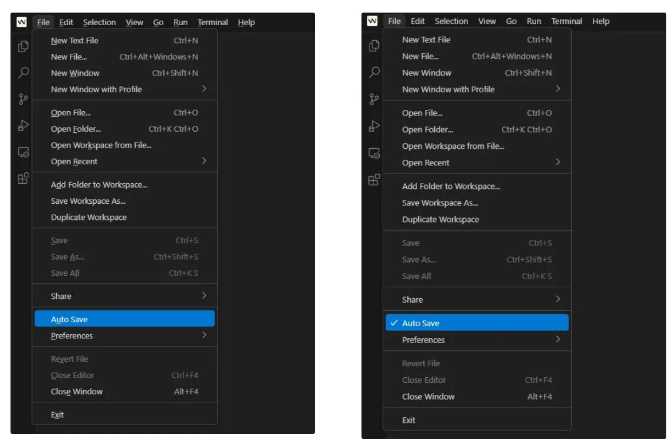Open Extensions icon in the right window

pos(374,180)
